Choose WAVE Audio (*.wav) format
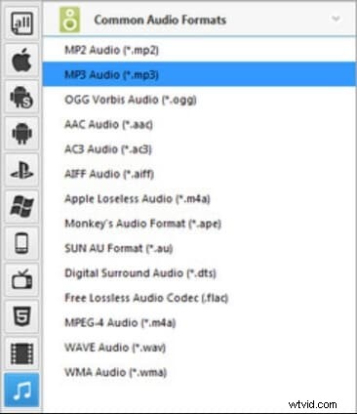The width and height of the screenshot is (357, 414). click(x=199, y=348)
